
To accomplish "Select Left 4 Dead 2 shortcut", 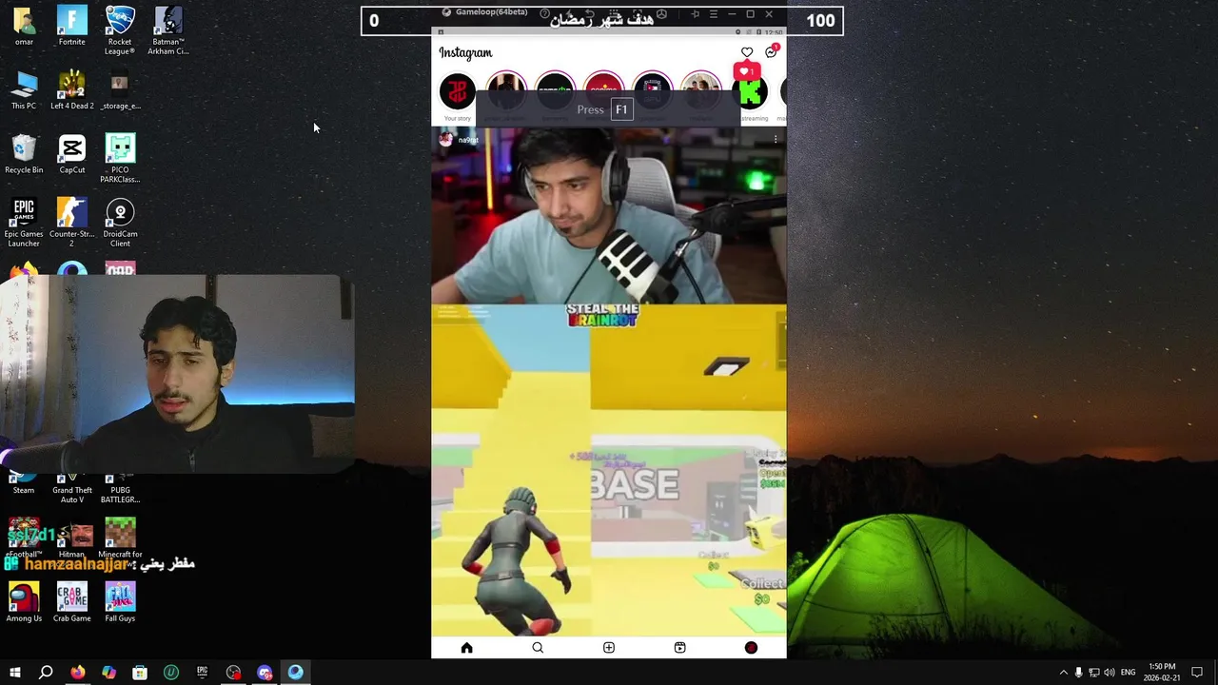I will click(71, 90).
